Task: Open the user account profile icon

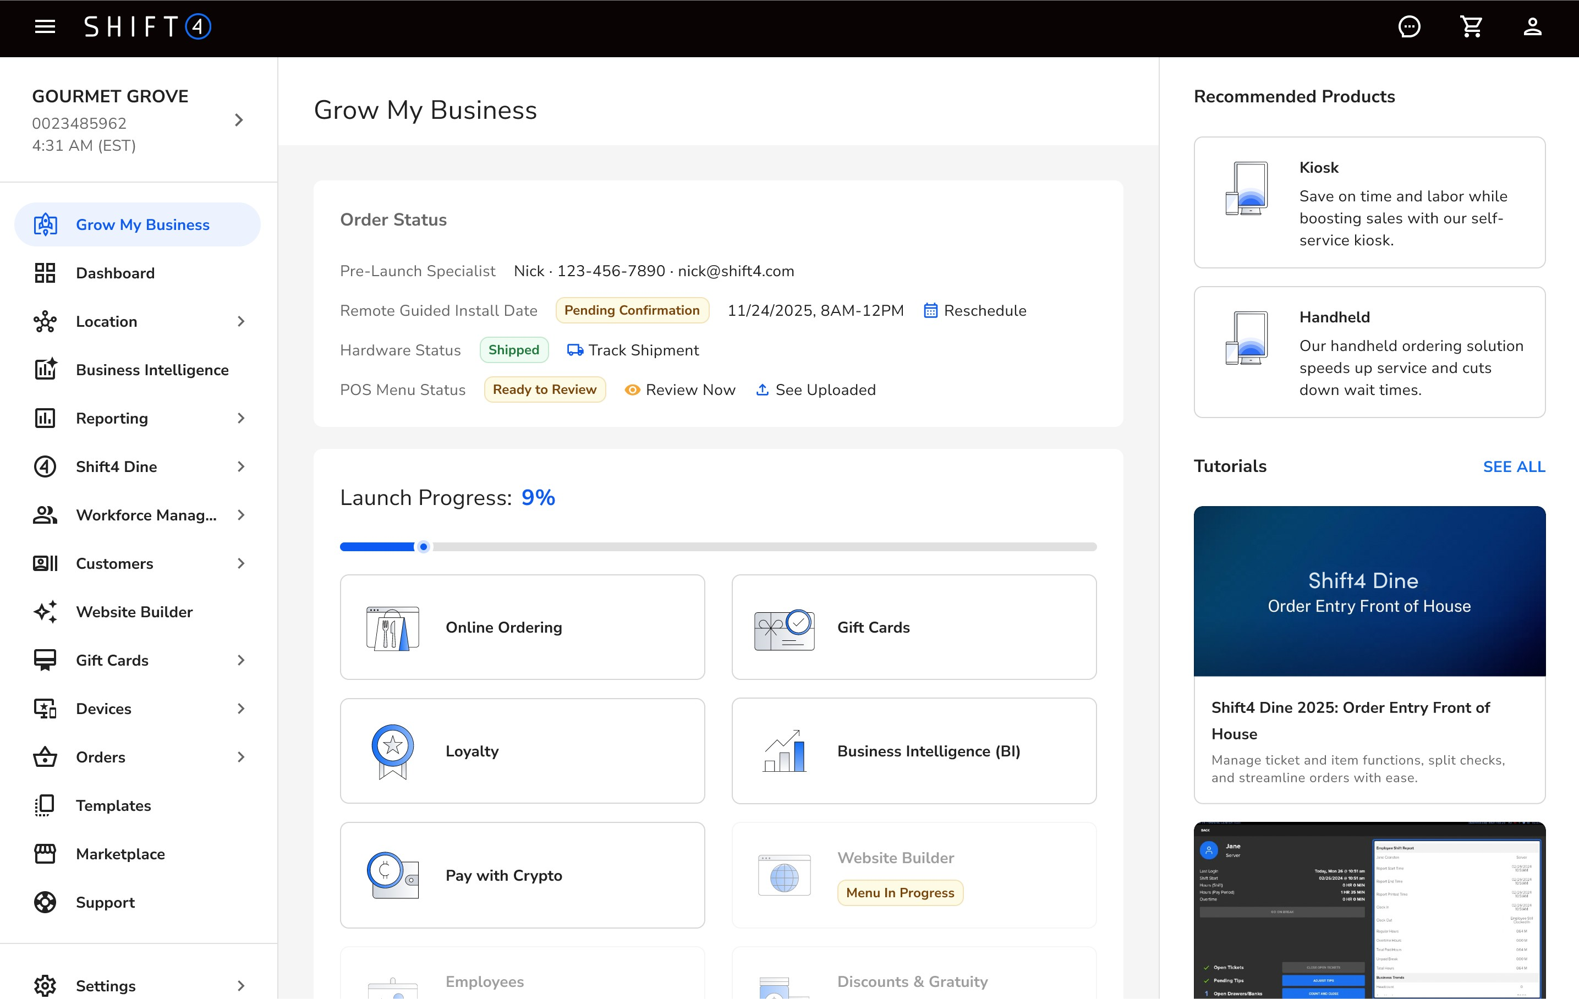Action: coord(1532,27)
